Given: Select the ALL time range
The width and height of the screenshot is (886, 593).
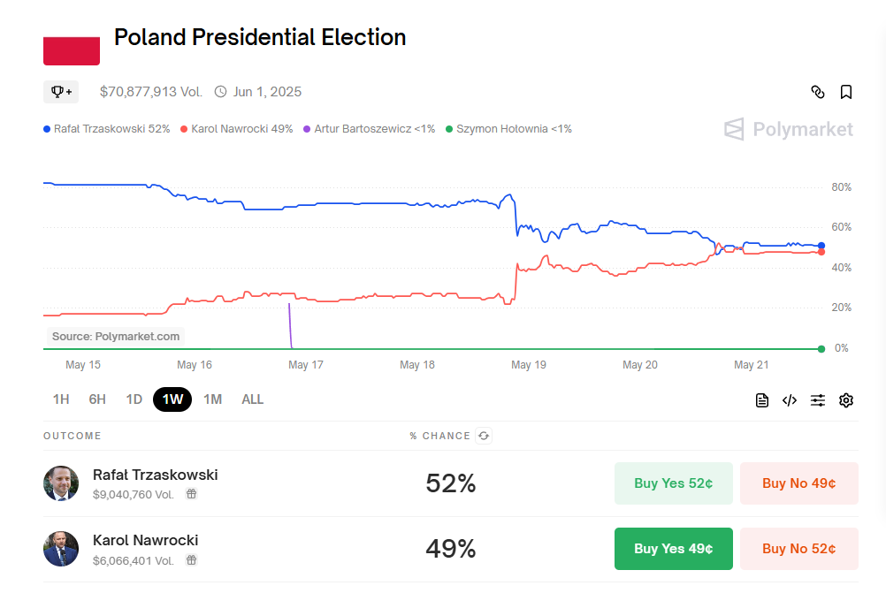Looking at the screenshot, I should pos(253,399).
